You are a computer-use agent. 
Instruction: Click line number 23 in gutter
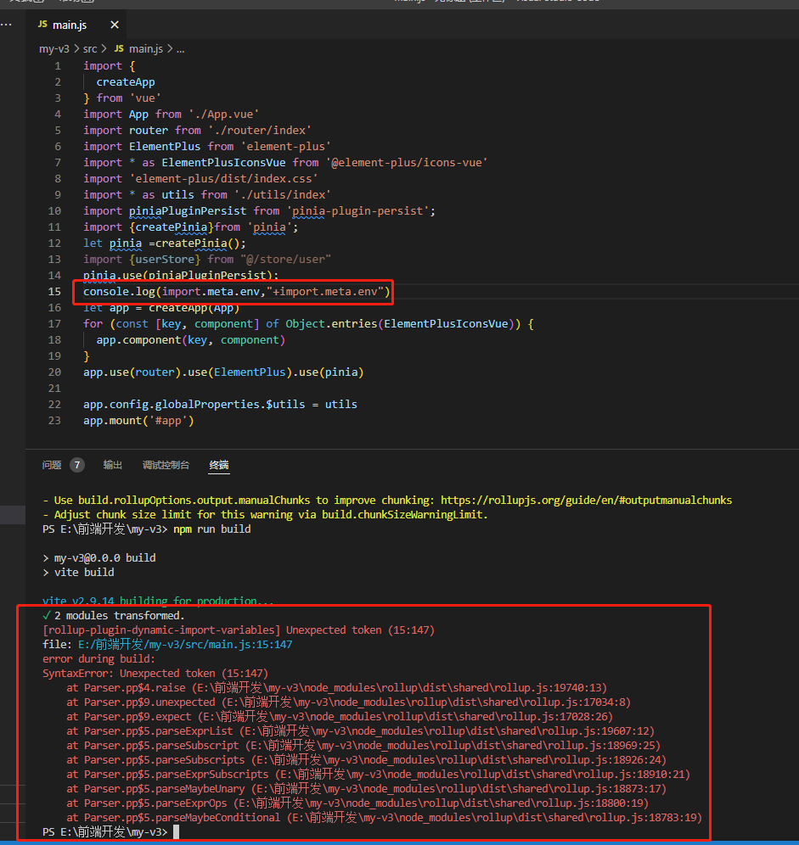tap(54, 420)
